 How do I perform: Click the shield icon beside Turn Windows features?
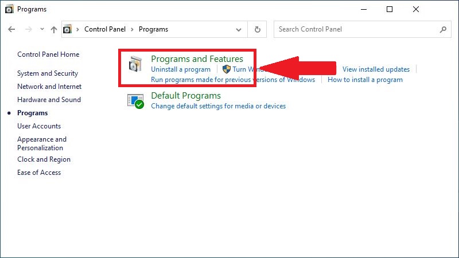point(226,69)
